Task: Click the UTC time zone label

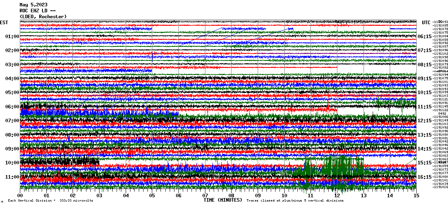Action: pos(426,22)
